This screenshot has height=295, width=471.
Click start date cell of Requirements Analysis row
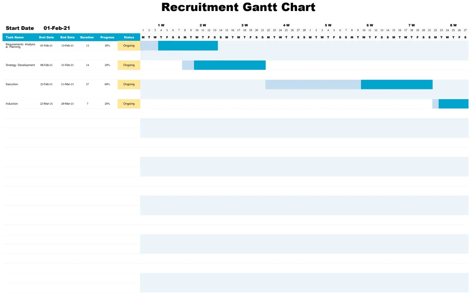[46, 46]
